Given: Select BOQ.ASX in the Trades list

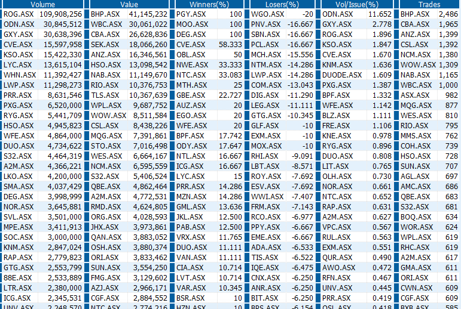Looking at the screenshot, I should coord(416,217).
